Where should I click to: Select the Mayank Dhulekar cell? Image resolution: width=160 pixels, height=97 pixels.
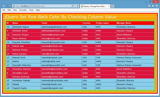(x=26, y=42)
